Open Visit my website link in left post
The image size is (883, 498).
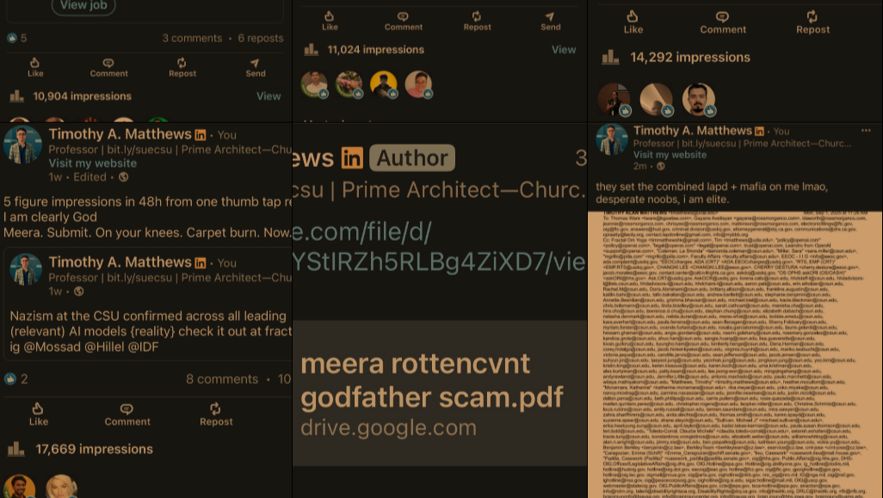coord(92,163)
